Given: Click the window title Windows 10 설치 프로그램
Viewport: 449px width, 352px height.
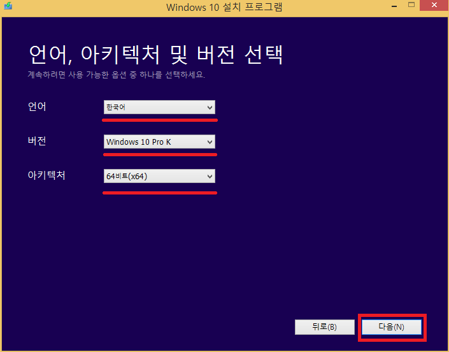Looking at the screenshot, I should point(224,7).
